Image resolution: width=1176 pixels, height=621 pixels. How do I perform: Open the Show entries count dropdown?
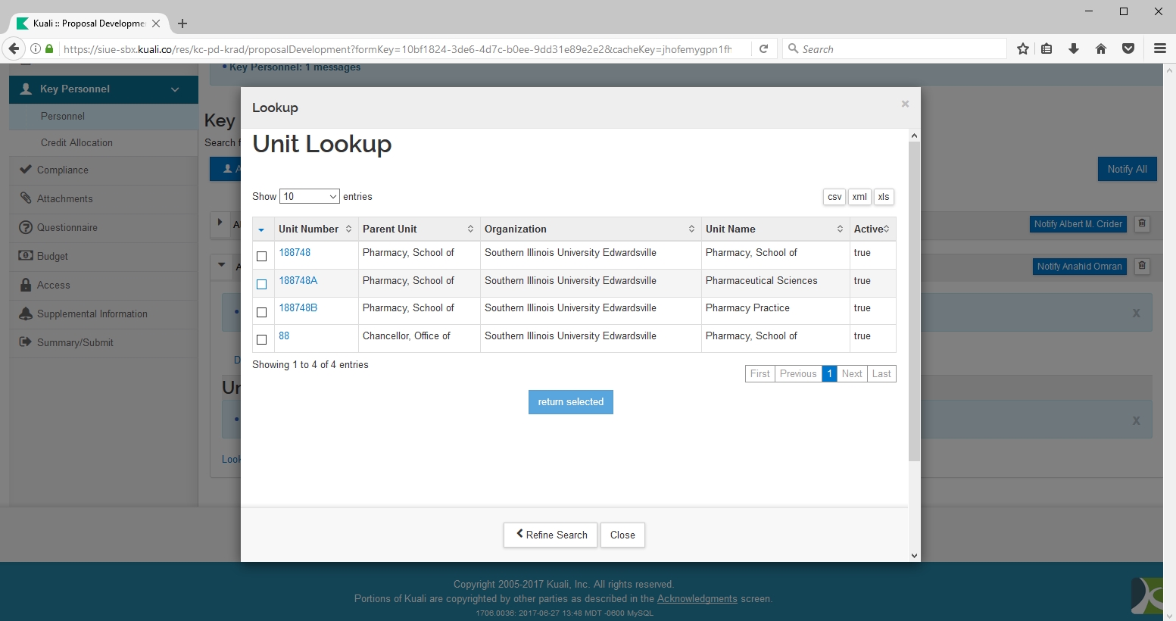[309, 196]
